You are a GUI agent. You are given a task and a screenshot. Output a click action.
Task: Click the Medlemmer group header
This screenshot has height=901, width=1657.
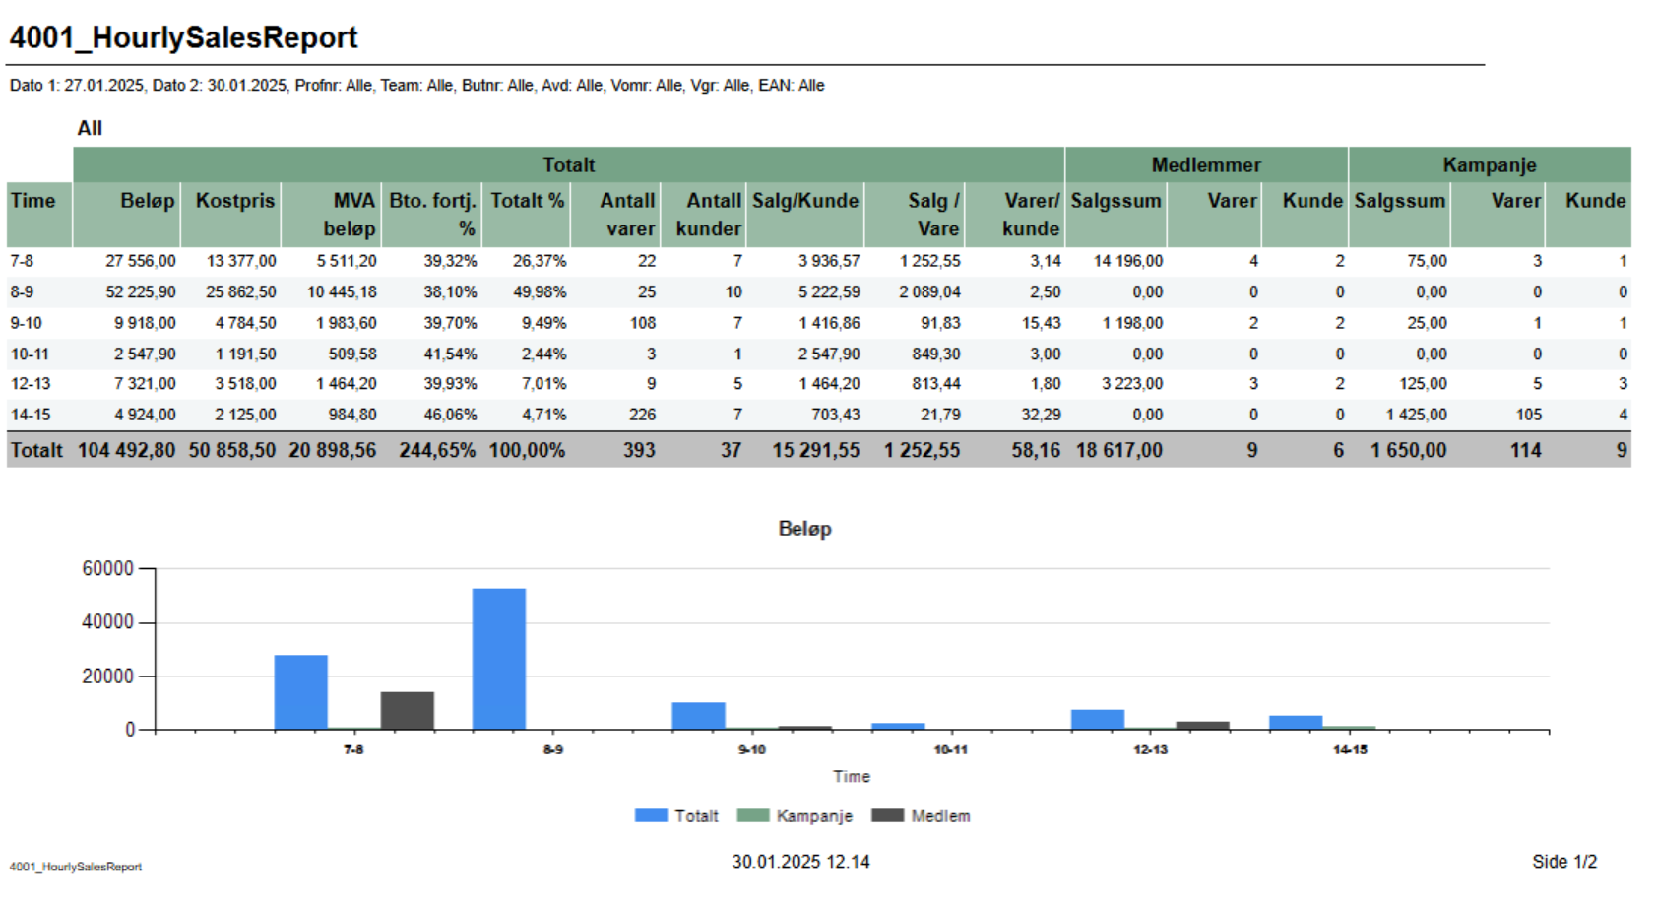(1205, 164)
